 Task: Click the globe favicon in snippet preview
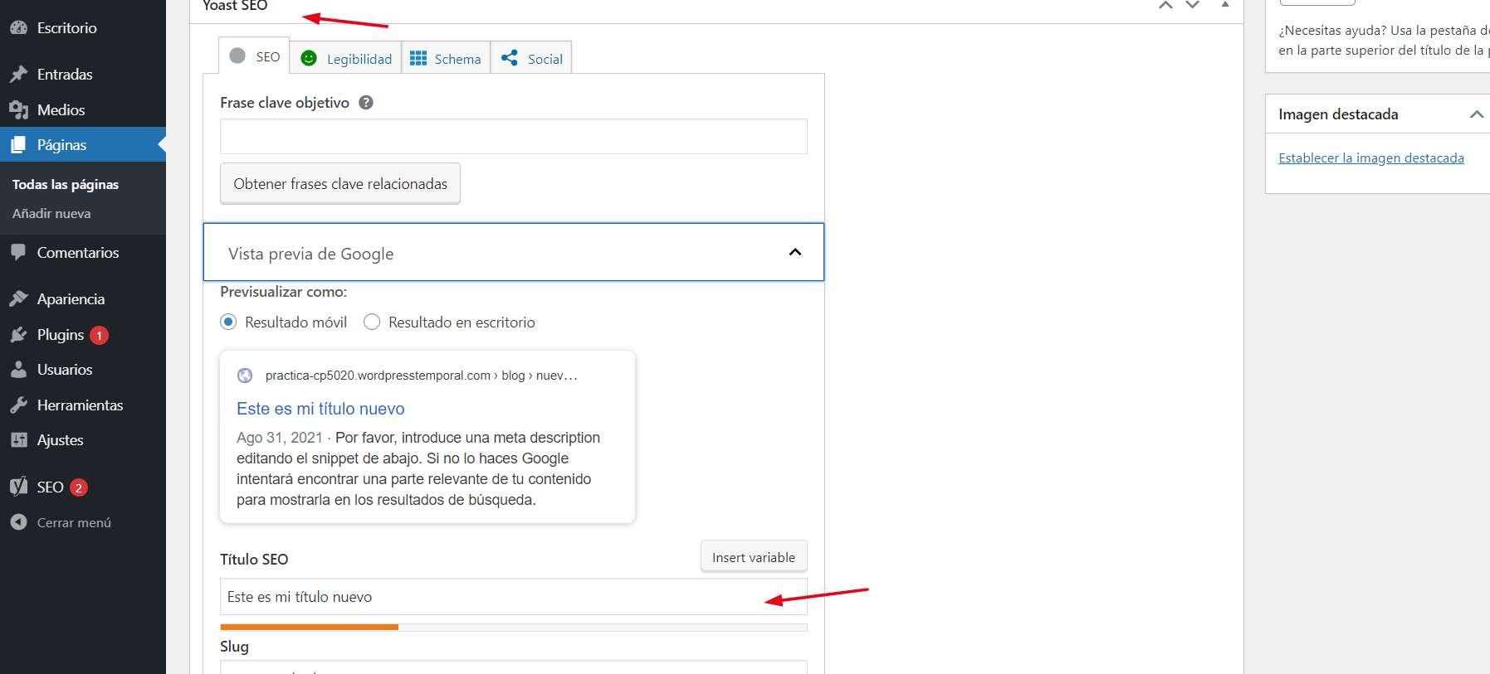pos(245,376)
